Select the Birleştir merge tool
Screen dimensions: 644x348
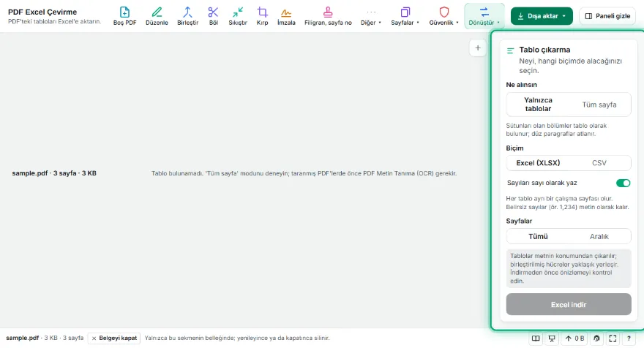pyautogui.click(x=187, y=16)
